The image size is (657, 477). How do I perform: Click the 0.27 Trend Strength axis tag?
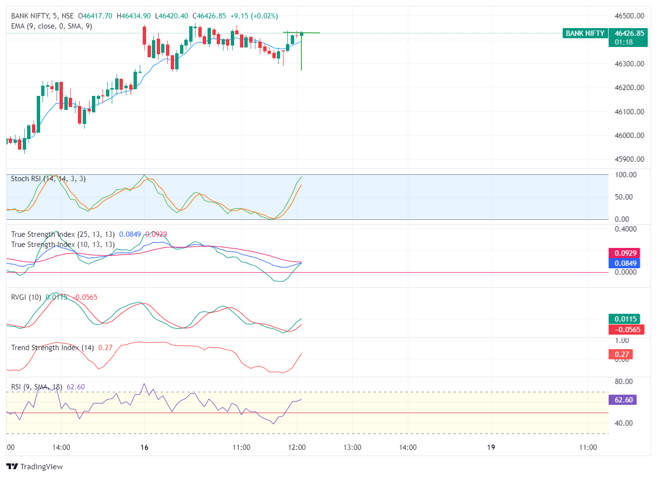(x=621, y=354)
